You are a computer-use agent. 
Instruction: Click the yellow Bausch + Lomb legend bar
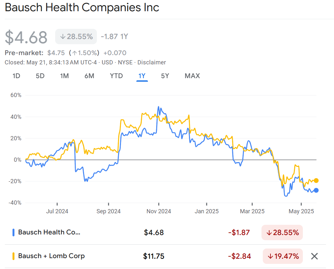13,256
